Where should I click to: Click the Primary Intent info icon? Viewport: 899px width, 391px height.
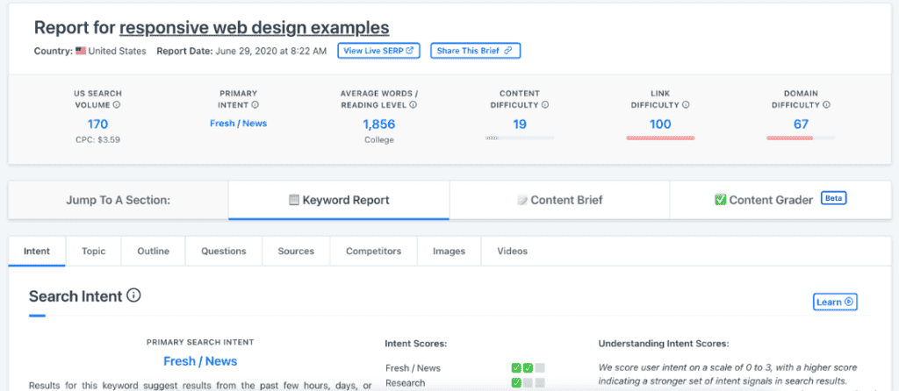click(255, 104)
